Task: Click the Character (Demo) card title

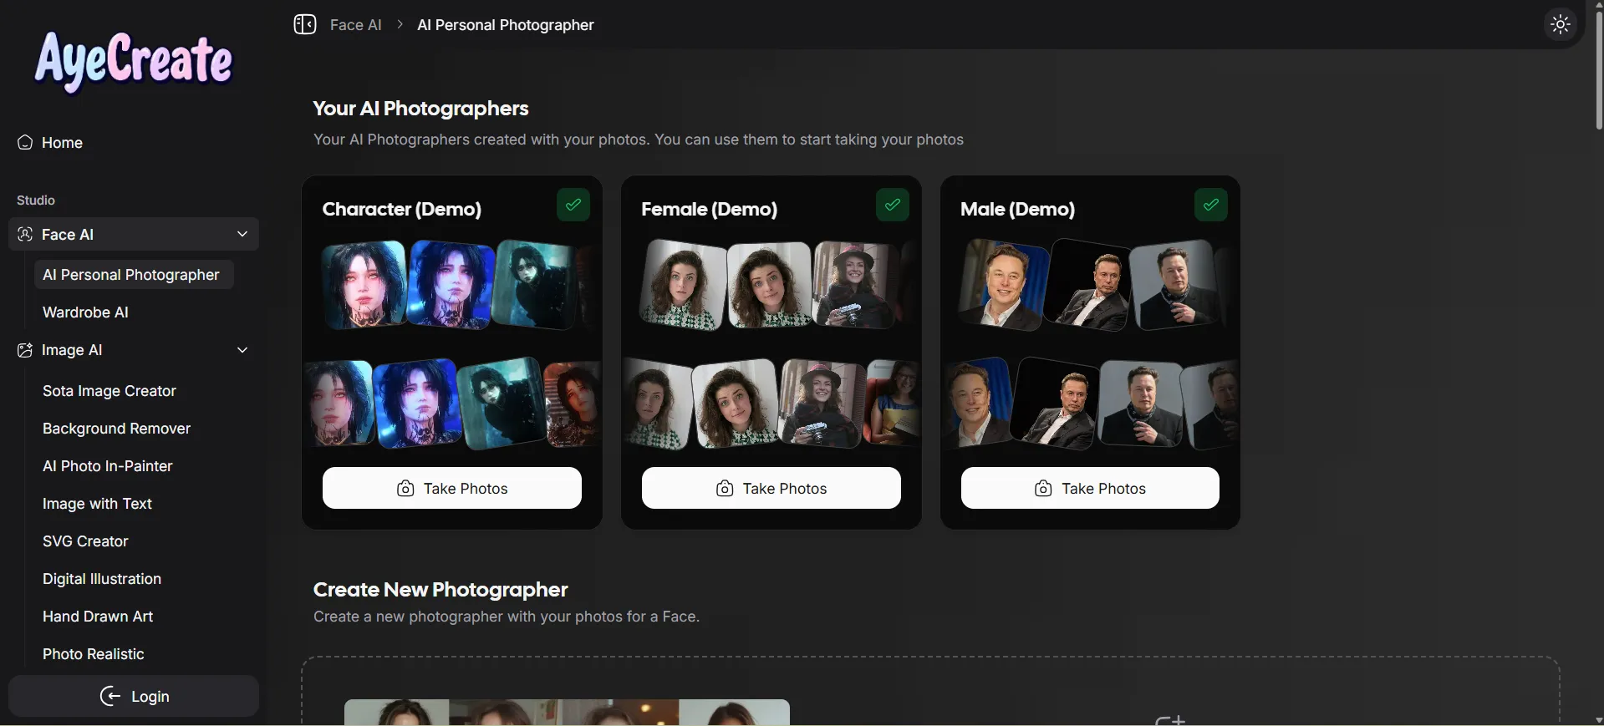Action: click(x=402, y=209)
